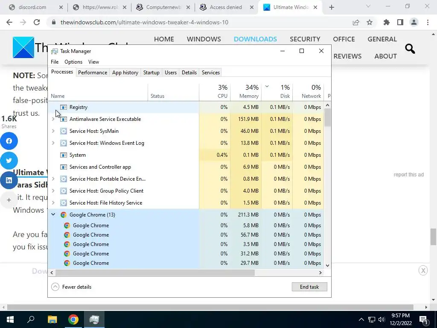The image size is (437, 328).
Task: Open the notification center icon
Action: tap(423, 319)
